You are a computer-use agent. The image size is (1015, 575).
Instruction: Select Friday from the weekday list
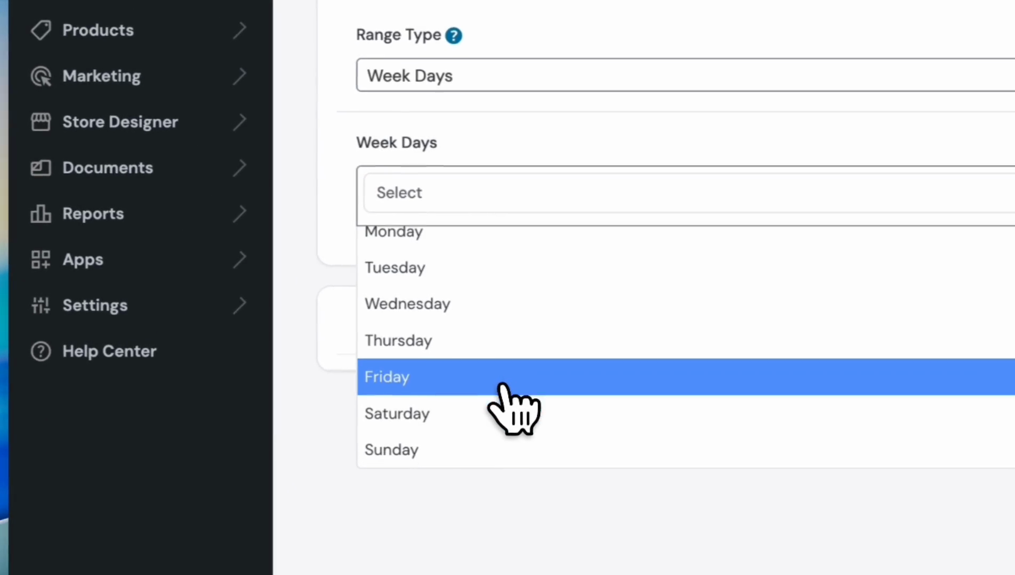[x=387, y=377]
